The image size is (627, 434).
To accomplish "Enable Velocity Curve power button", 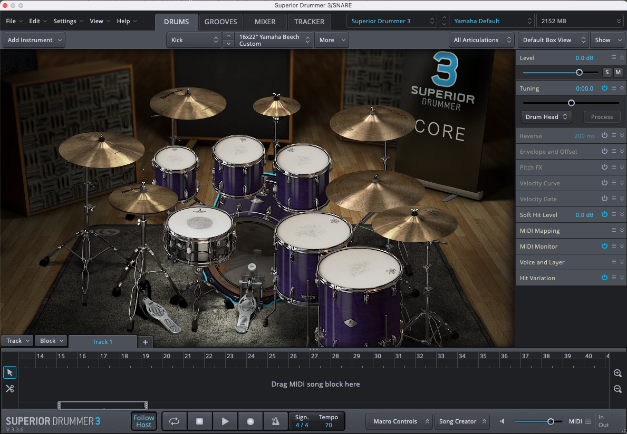I will point(604,182).
